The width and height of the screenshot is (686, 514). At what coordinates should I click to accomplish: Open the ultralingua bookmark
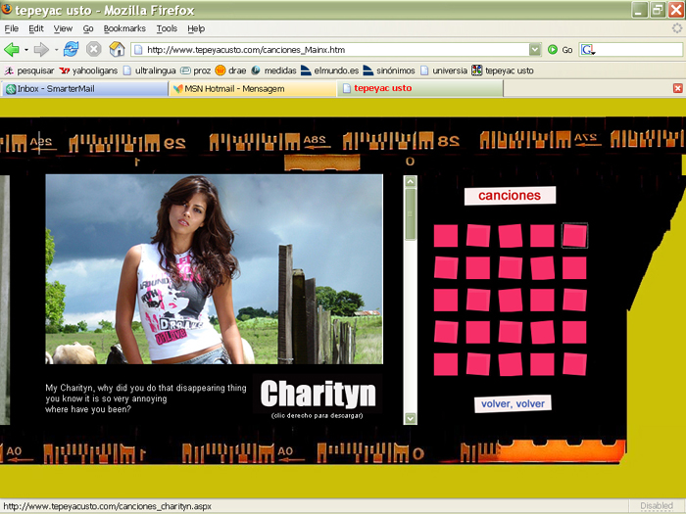(149, 70)
